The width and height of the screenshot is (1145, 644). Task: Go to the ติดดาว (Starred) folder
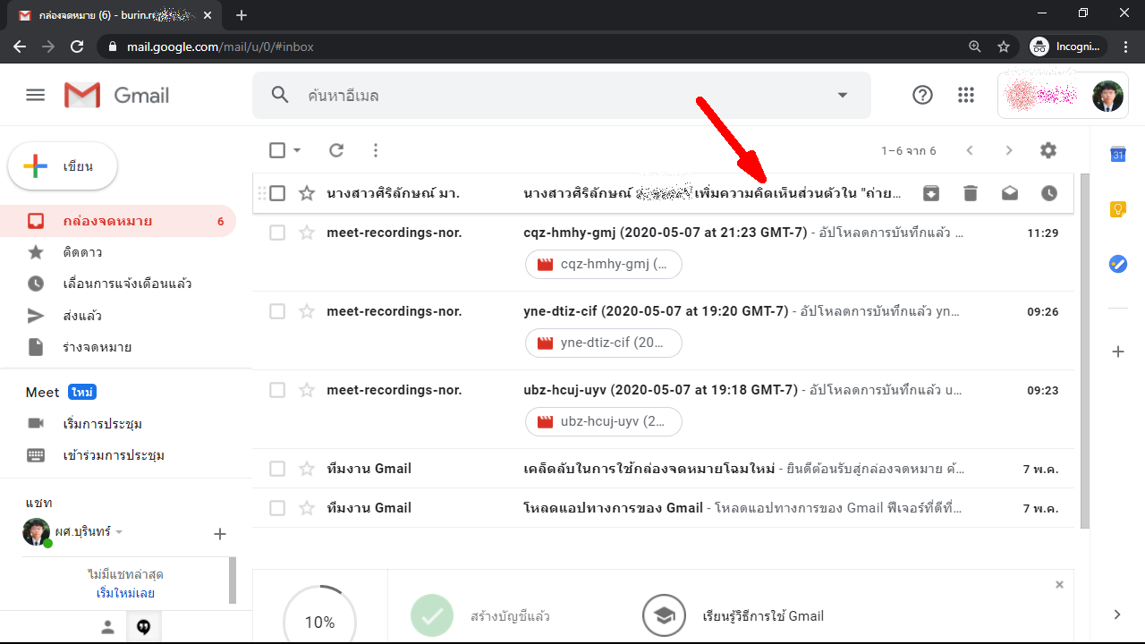point(82,252)
